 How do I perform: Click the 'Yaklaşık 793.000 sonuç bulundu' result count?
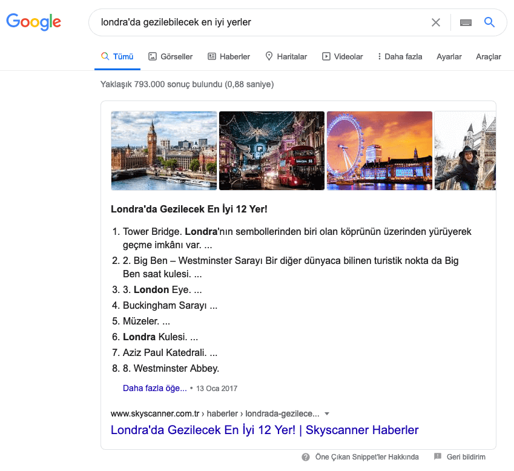click(x=187, y=84)
